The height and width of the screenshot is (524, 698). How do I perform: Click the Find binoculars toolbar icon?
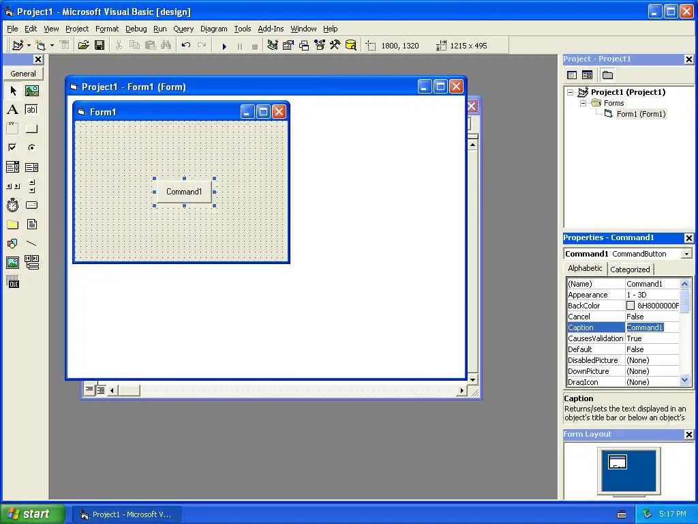click(x=166, y=46)
